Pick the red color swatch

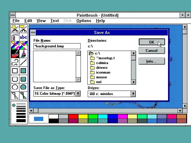click(73, 116)
